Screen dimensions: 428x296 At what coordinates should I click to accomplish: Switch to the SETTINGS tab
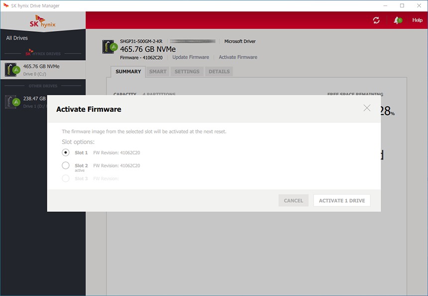187,72
